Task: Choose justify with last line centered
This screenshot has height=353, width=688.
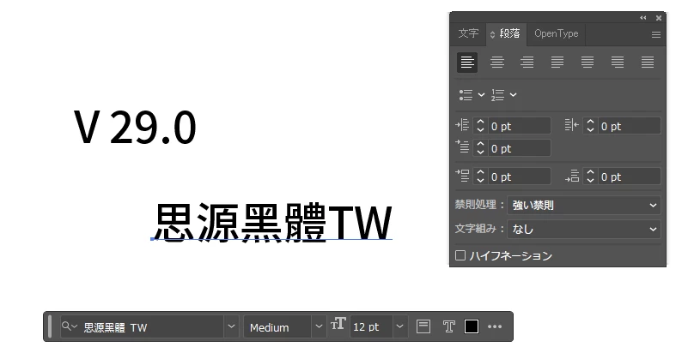Action: pos(588,62)
